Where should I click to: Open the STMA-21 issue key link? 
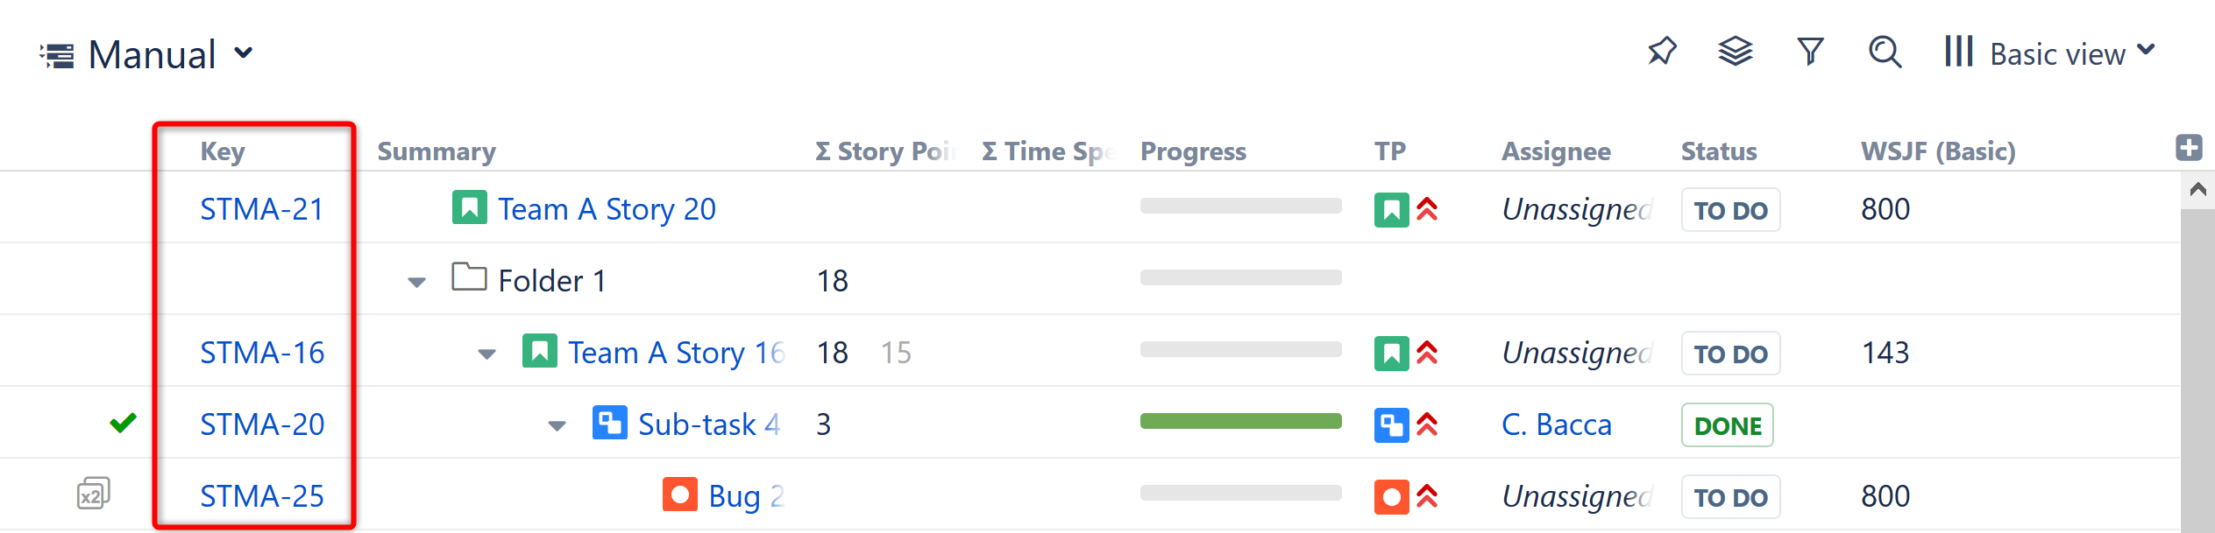[261, 209]
